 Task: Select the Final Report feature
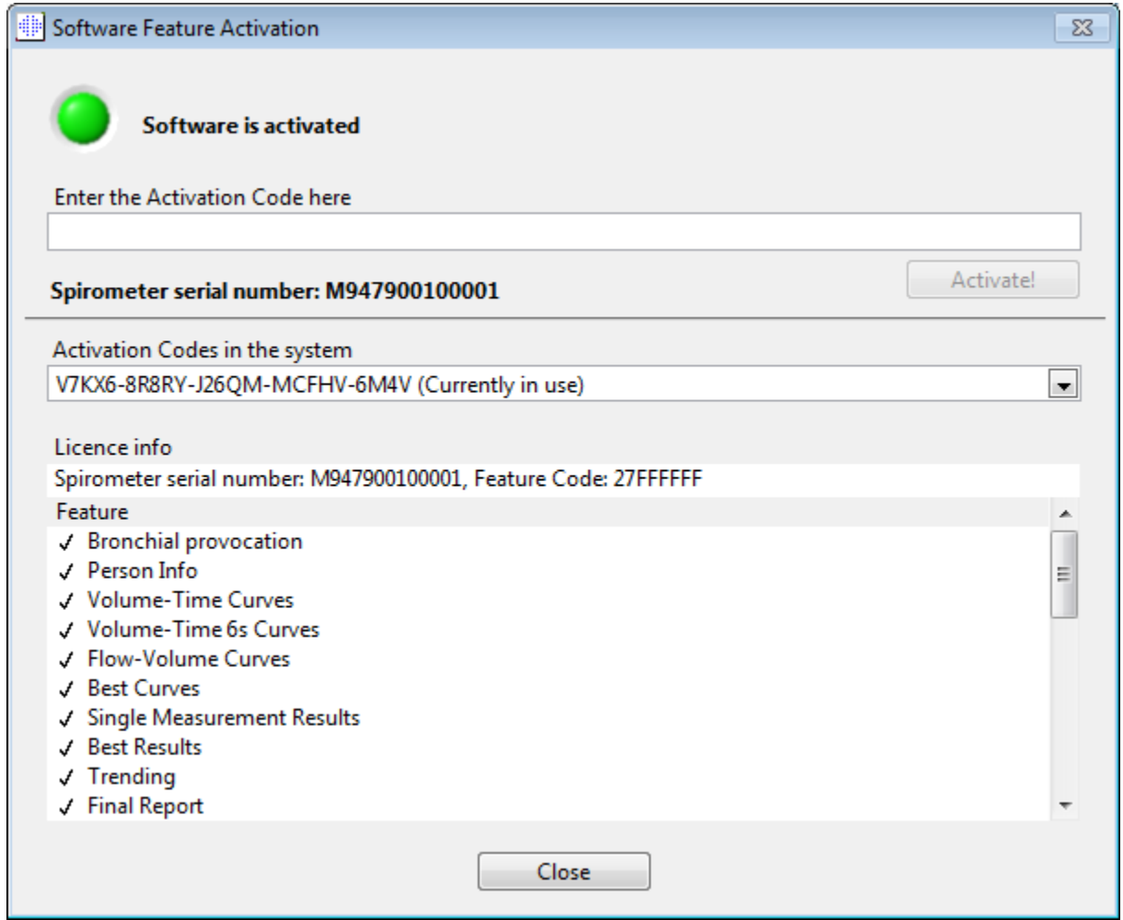pos(145,806)
